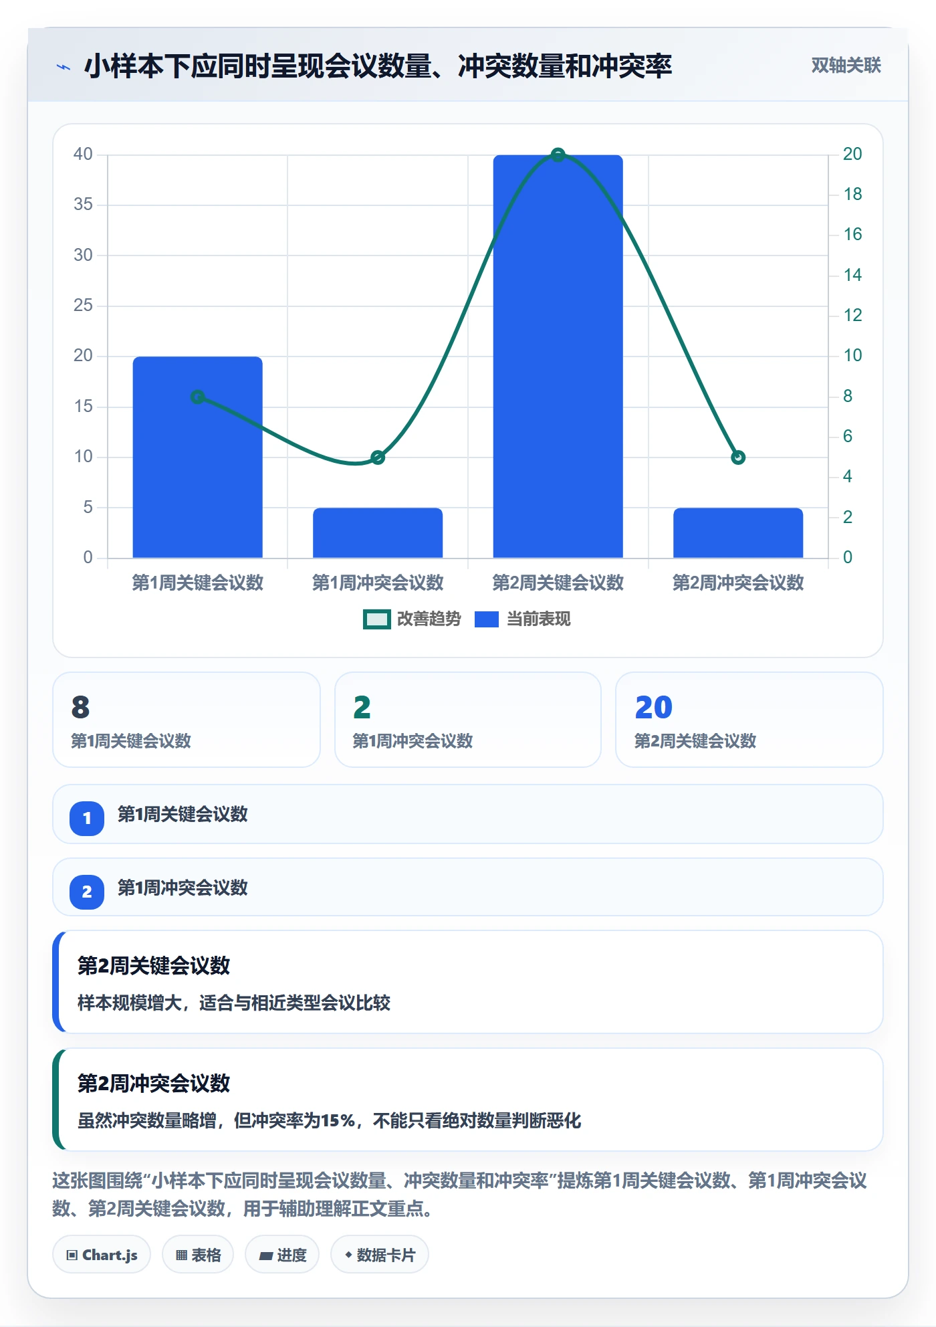This screenshot has height=1327, width=936.
Task: Click text 样本规模增大，适合与相近类型会议比较
Action: point(234,1003)
